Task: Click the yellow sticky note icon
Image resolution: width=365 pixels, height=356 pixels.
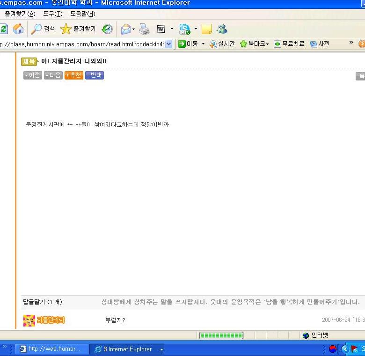Action: (207, 29)
